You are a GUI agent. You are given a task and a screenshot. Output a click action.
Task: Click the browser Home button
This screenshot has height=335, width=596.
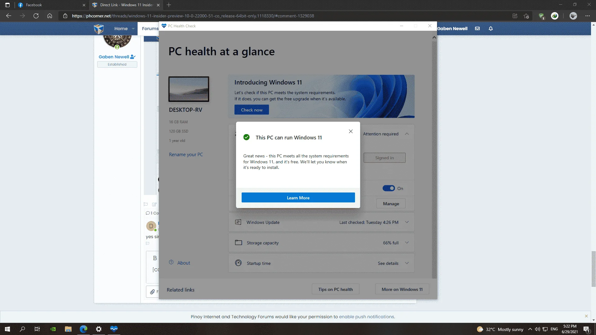(50, 16)
